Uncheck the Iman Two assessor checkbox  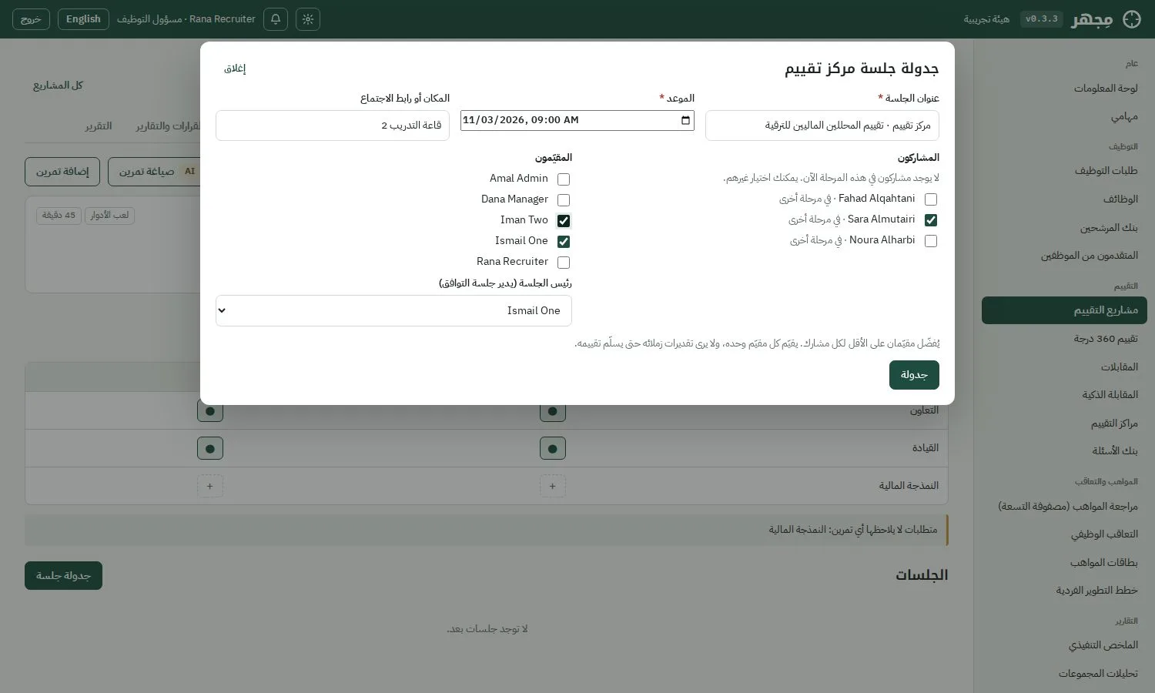(564, 221)
